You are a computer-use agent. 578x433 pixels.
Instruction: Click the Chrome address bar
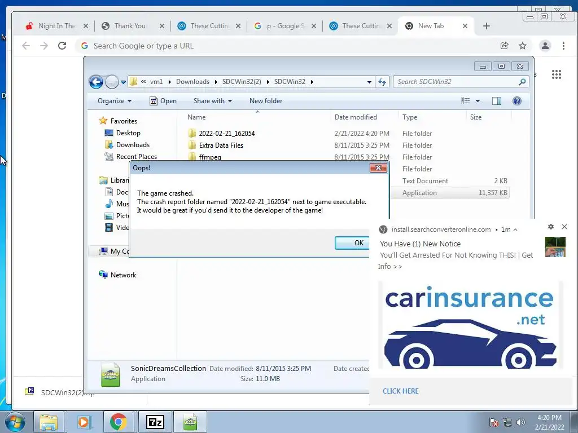pos(287,46)
